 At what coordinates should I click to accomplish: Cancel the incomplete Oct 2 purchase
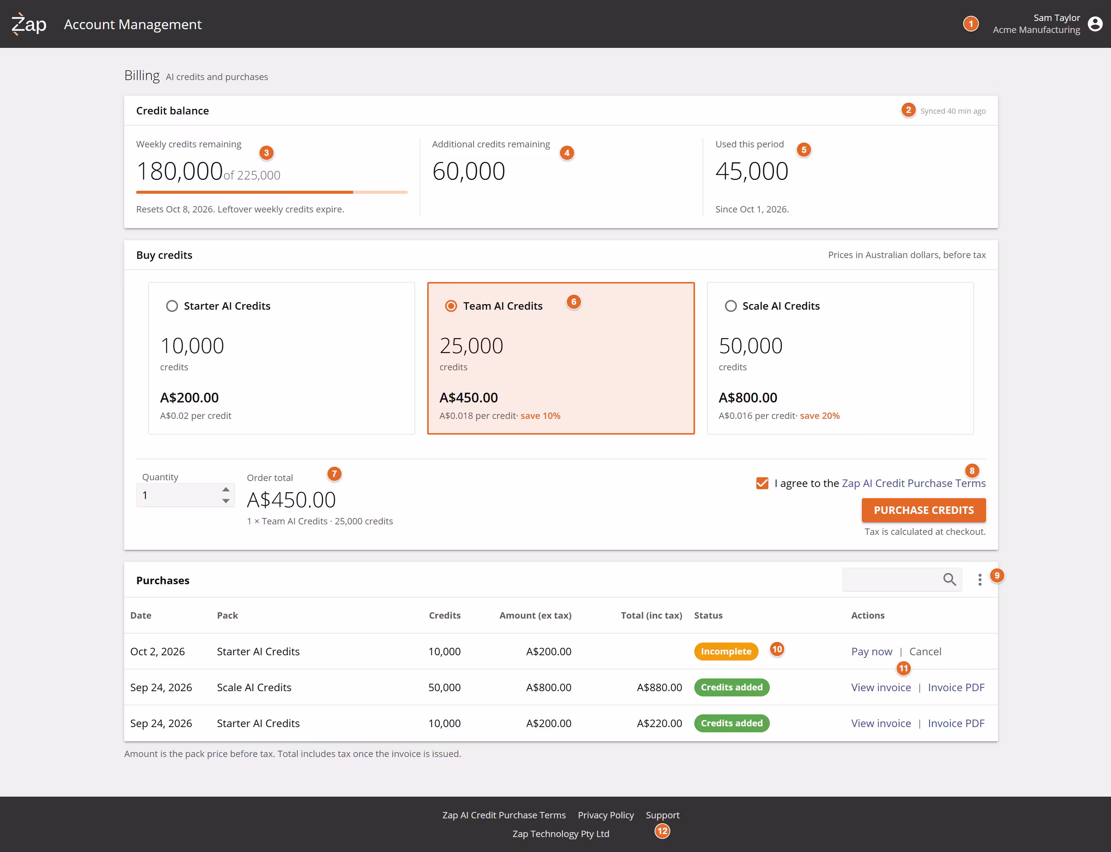(x=925, y=652)
